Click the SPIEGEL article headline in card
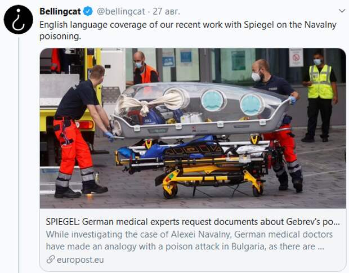Screen dimensions: 349x273 coord(193,222)
